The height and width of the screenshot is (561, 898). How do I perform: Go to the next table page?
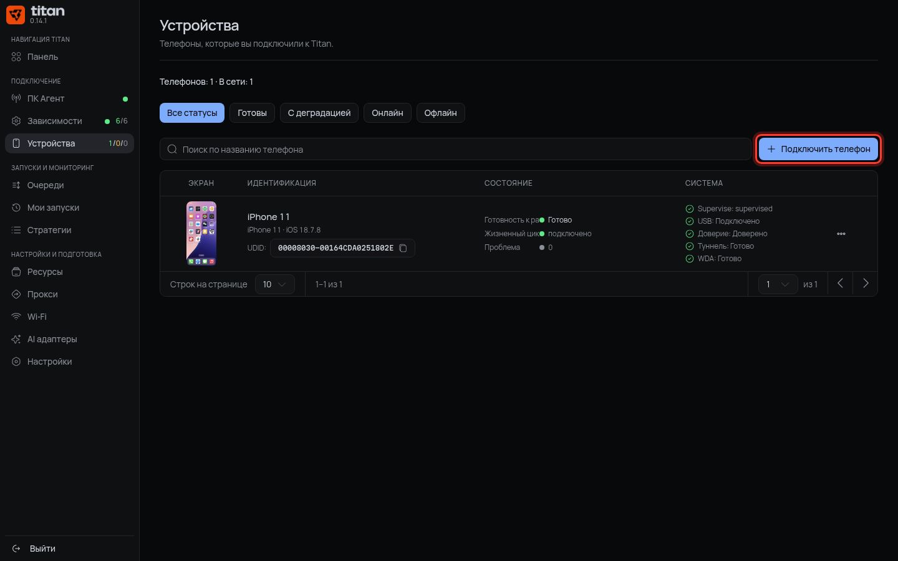865,284
